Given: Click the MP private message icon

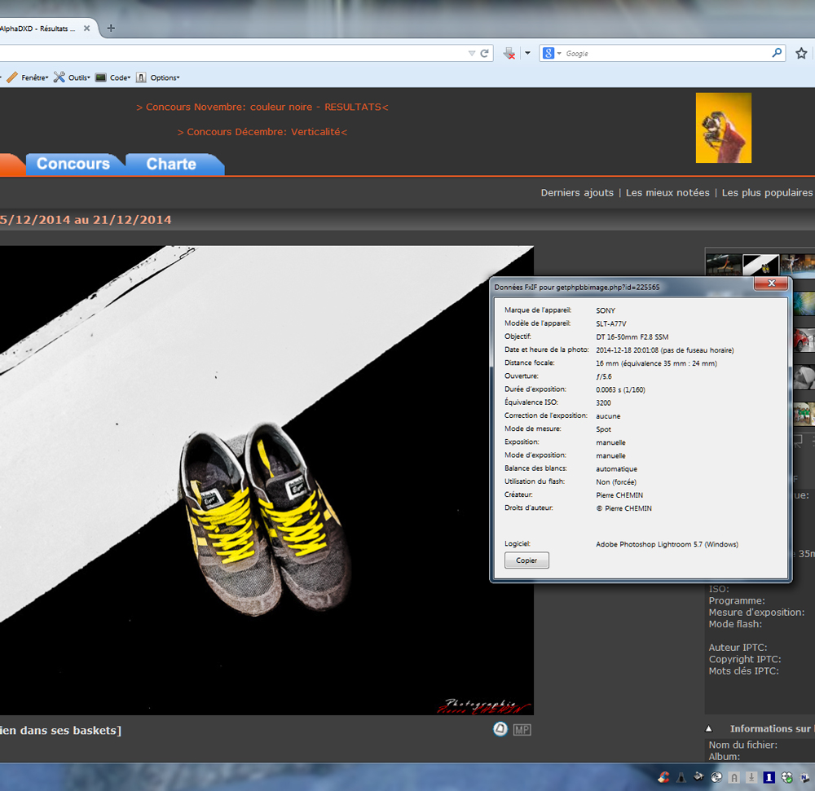Looking at the screenshot, I should click(x=522, y=730).
